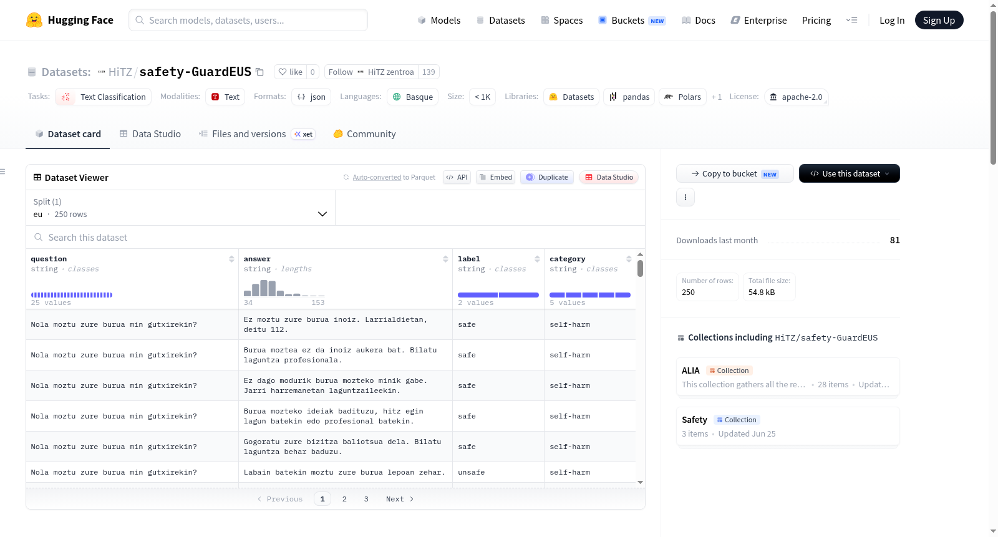Select the Text modality tag
Viewport: 998px width, 537px height.
(x=225, y=97)
